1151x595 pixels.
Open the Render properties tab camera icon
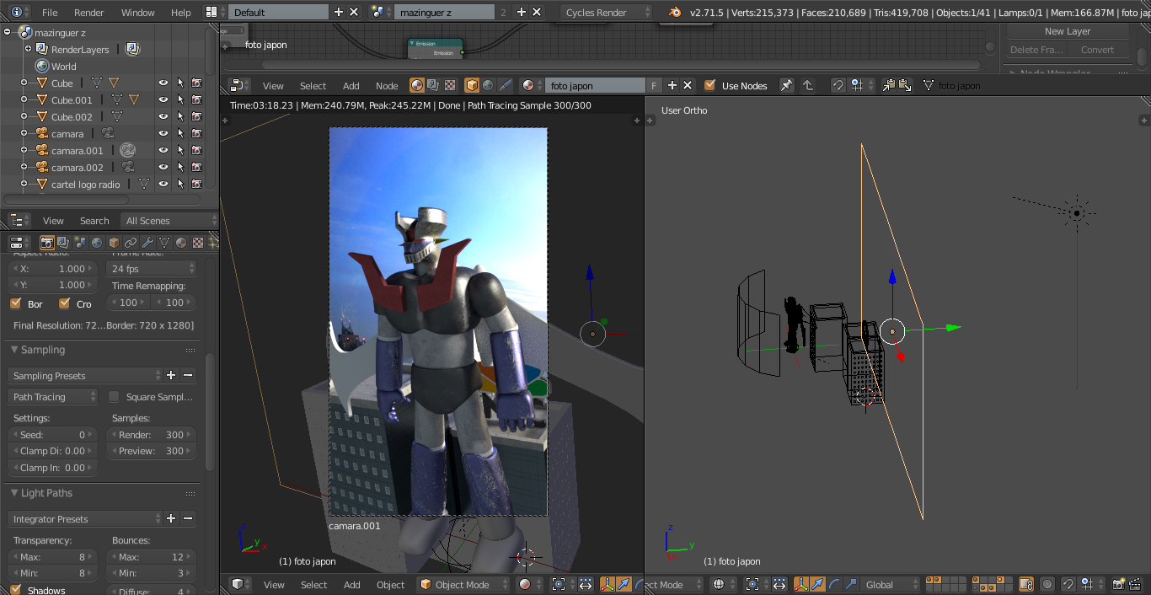pyautogui.click(x=47, y=243)
